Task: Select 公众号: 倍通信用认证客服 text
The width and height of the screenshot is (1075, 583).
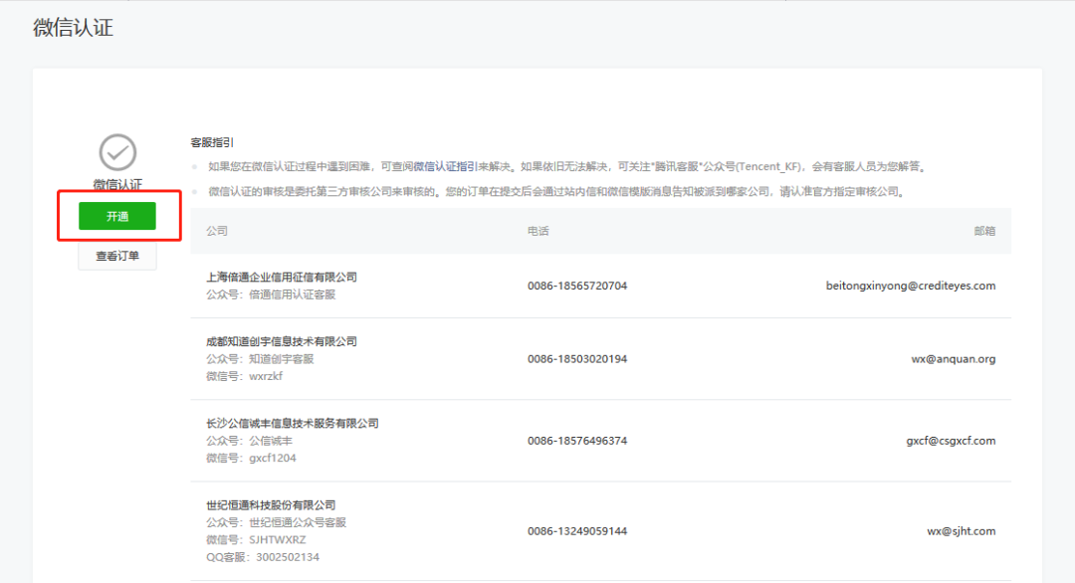Action: (x=271, y=294)
